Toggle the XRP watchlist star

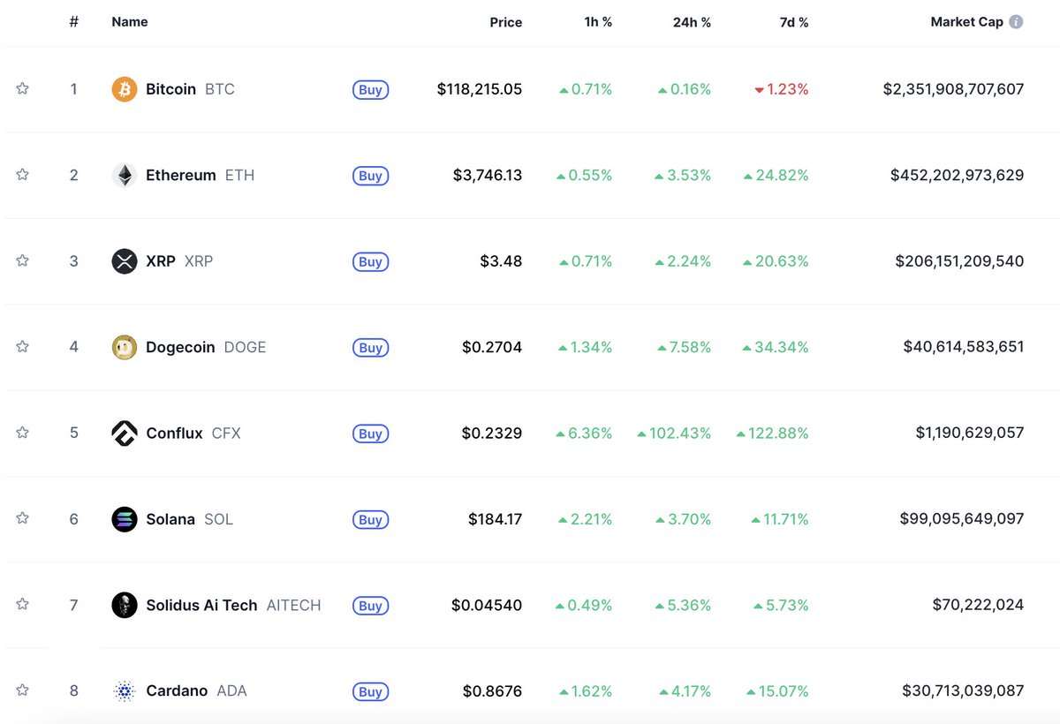coord(23,260)
